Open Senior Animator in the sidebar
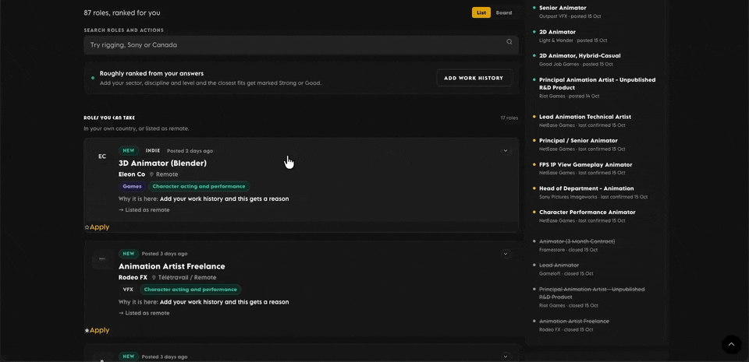The width and height of the screenshot is (749, 362). [x=563, y=8]
